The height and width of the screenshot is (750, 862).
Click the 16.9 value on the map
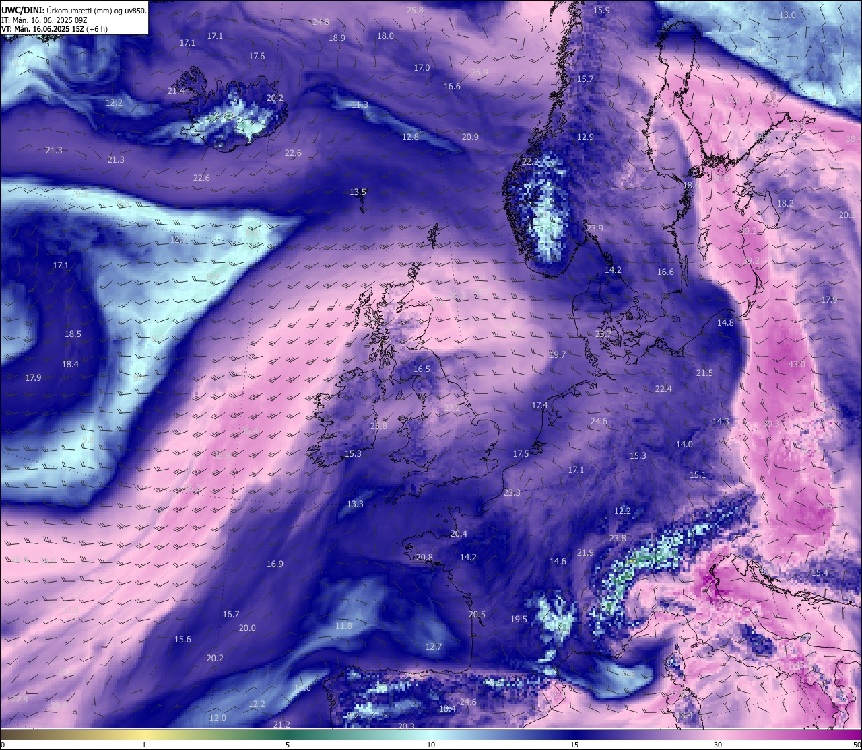pos(275,564)
